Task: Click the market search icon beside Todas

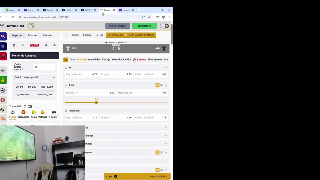Action: (x=65, y=60)
